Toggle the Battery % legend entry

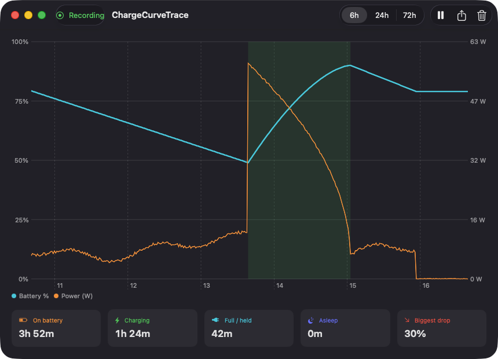coord(30,296)
